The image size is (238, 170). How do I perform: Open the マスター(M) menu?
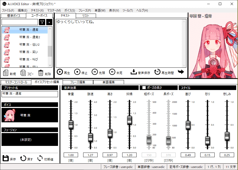54,11
